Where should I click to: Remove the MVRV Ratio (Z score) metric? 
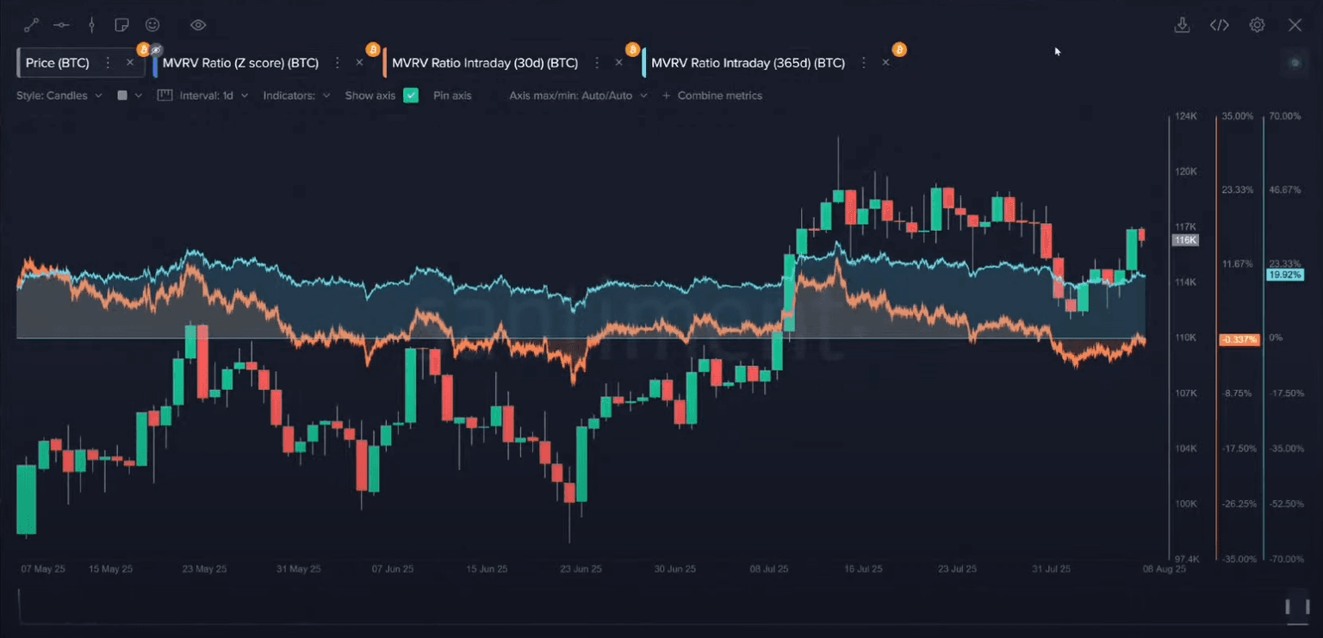tap(359, 63)
